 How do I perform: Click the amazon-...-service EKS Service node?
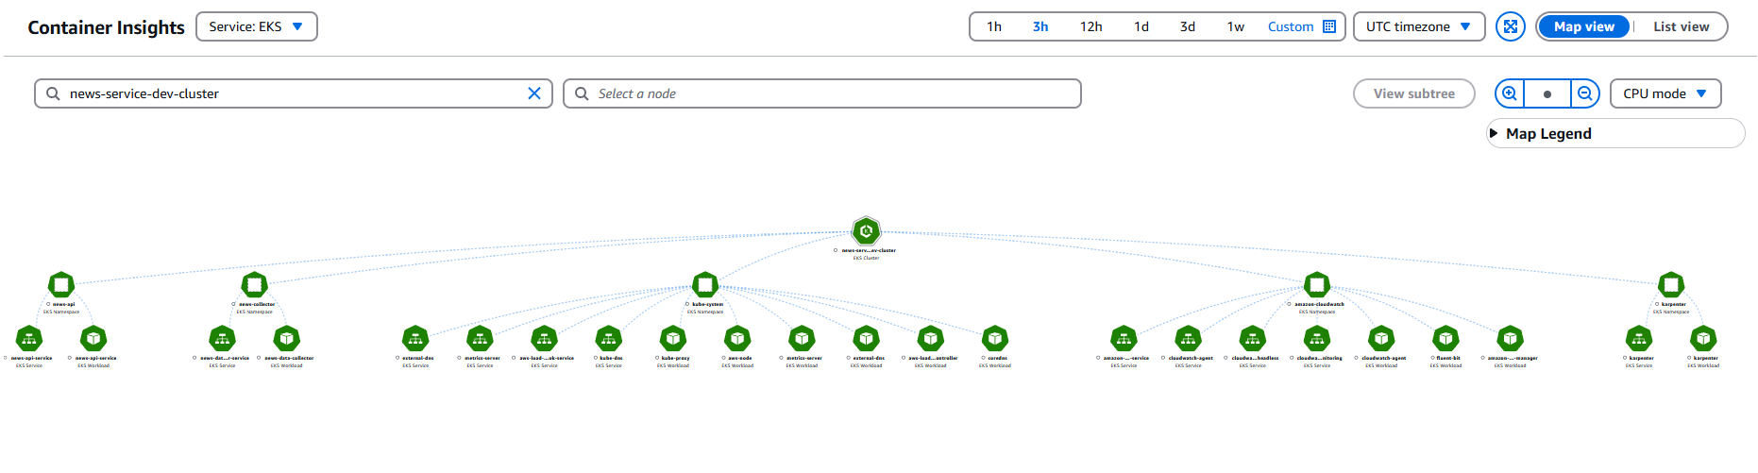[x=1124, y=338]
